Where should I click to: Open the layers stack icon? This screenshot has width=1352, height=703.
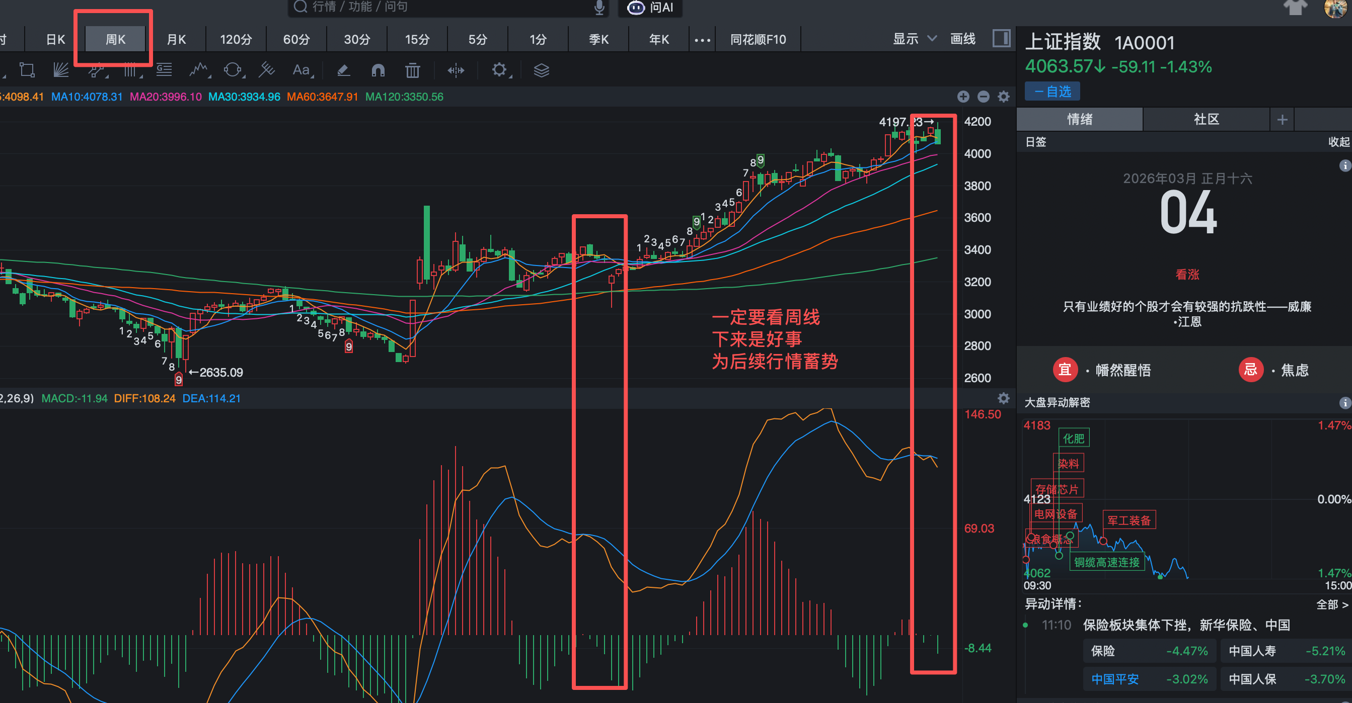(x=541, y=70)
